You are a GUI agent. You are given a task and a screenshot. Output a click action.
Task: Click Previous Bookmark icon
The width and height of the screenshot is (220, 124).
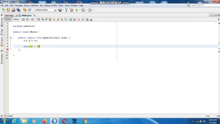pos(58,20)
